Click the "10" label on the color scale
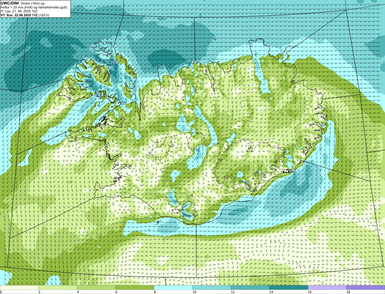The image size is (385, 294). (194, 292)
